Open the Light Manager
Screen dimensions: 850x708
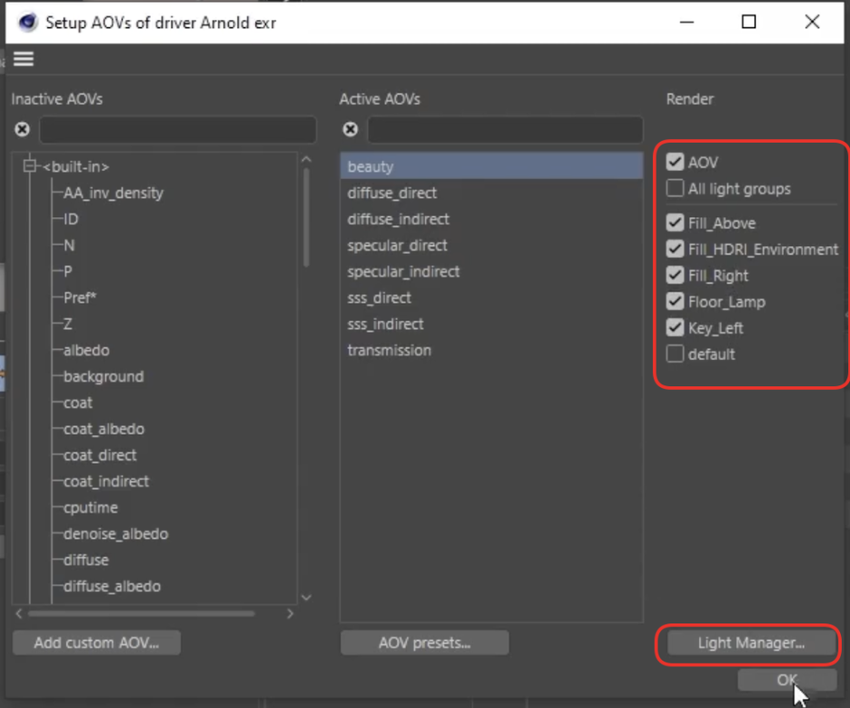click(751, 643)
